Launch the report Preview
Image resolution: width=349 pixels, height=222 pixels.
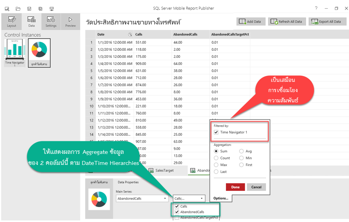coord(70,22)
